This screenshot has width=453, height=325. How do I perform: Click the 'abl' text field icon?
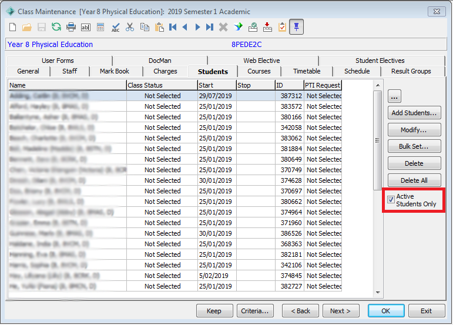86,27
